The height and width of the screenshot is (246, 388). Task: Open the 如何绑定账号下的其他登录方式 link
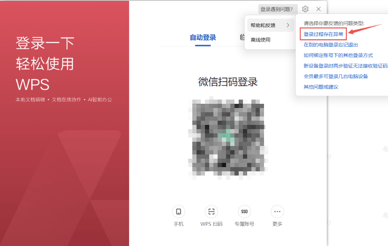pyautogui.click(x=338, y=55)
